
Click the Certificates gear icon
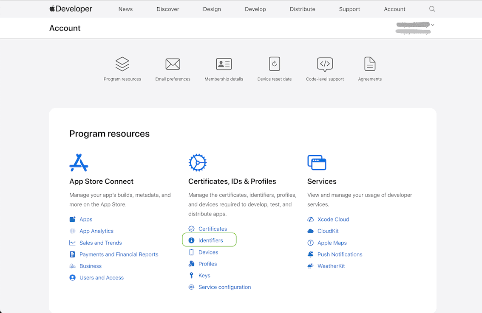click(x=197, y=162)
